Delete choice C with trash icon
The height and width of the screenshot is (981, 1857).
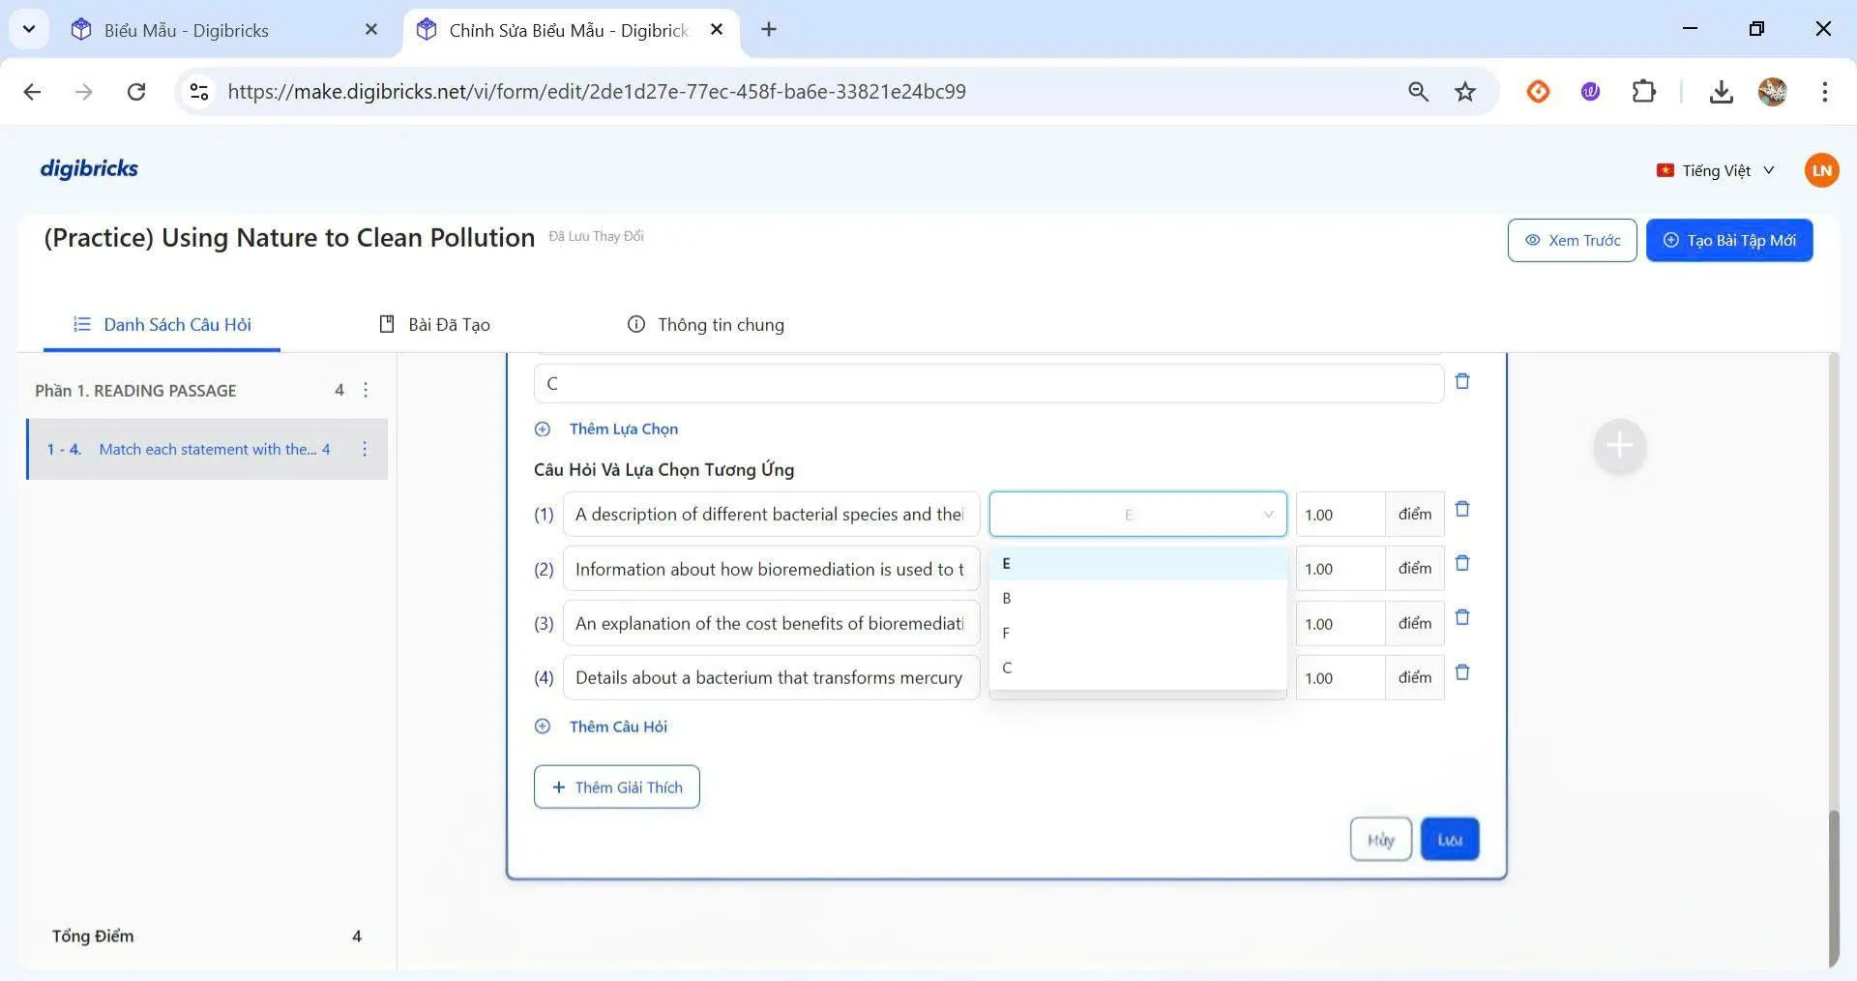pyautogui.click(x=1461, y=382)
